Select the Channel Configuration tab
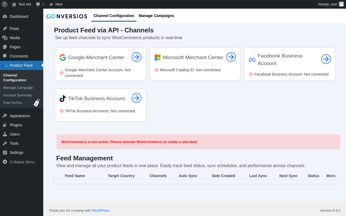The image size is (346, 216). pyautogui.click(x=114, y=16)
